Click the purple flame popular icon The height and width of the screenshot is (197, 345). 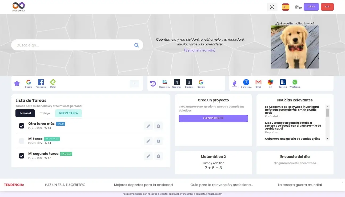pyautogui.click(x=235, y=84)
